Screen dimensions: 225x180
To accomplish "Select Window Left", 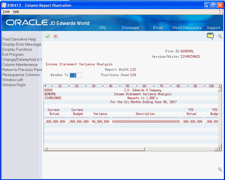I will pos(12,80).
